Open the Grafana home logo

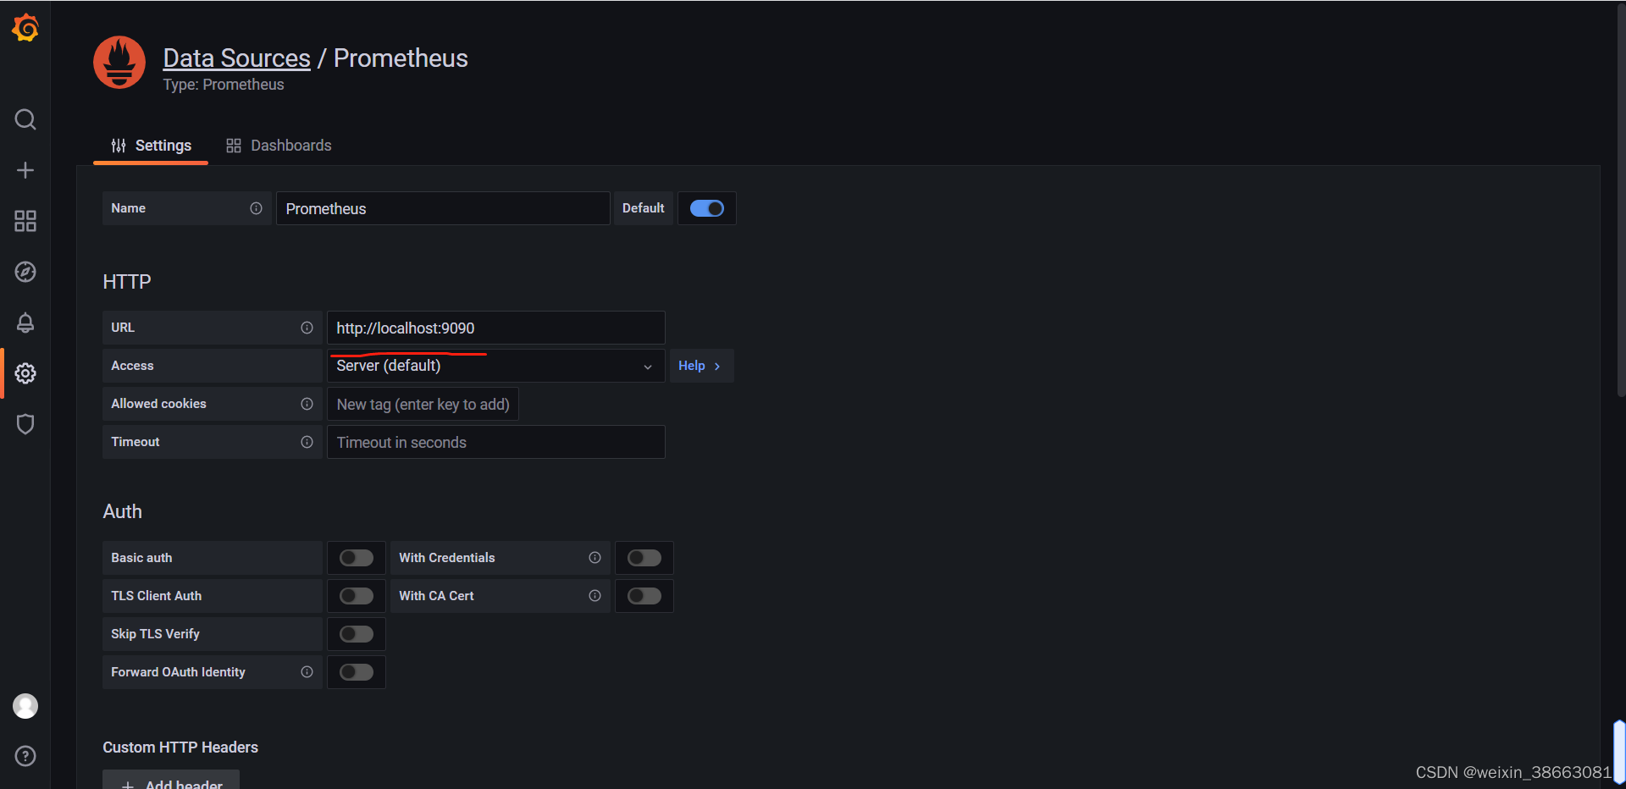pyautogui.click(x=25, y=28)
